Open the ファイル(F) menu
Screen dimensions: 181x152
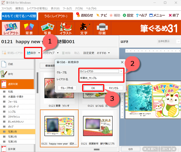(x=7, y=8)
